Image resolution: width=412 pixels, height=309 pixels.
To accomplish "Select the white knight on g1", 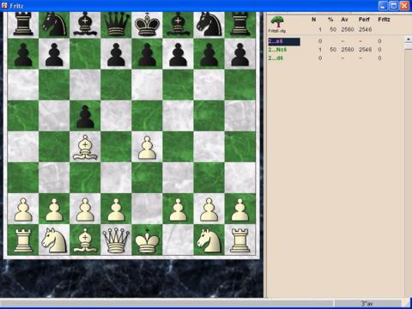I will tap(209, 240).
